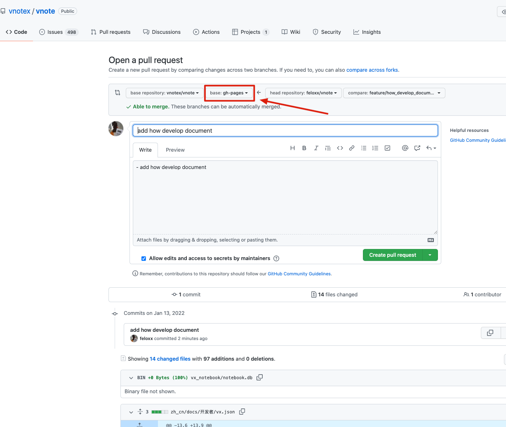
Task: Open the head repository dropdown
Action: [304, 93]
